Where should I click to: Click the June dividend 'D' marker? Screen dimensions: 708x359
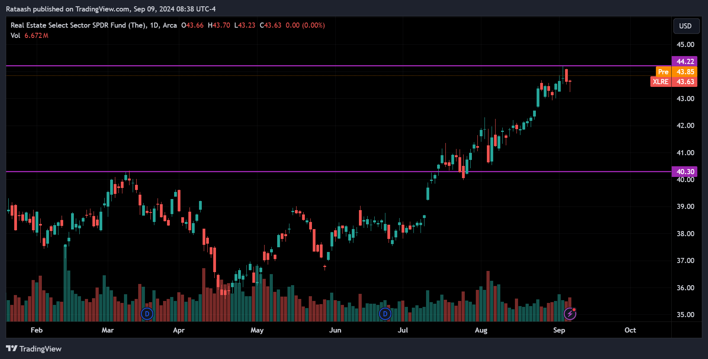(385, 314)
